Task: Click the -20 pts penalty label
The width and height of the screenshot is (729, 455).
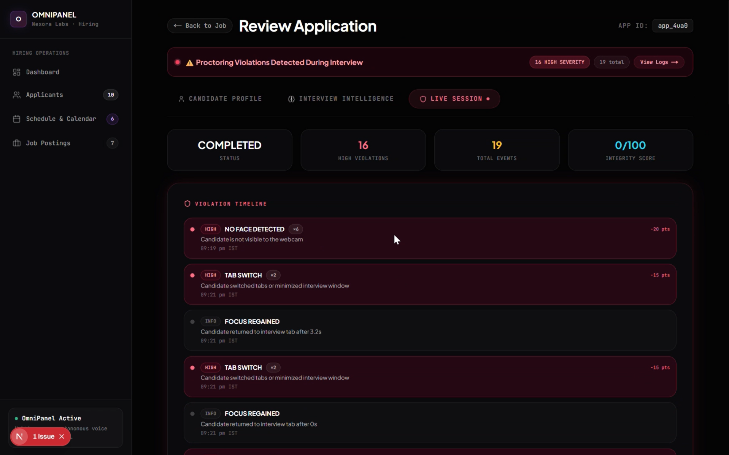Action: pos(660,229)
